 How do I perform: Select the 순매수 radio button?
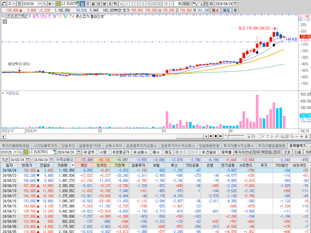pyautogui.click(x=135, y=152)
